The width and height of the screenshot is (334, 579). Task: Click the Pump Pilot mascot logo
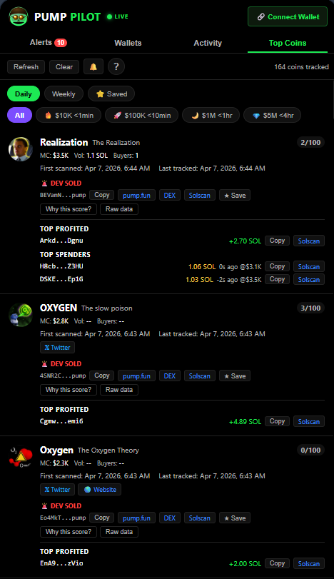[x=19, y=16]
